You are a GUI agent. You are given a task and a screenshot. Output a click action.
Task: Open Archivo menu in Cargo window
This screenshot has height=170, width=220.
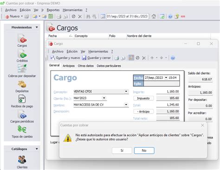(58, 52)
